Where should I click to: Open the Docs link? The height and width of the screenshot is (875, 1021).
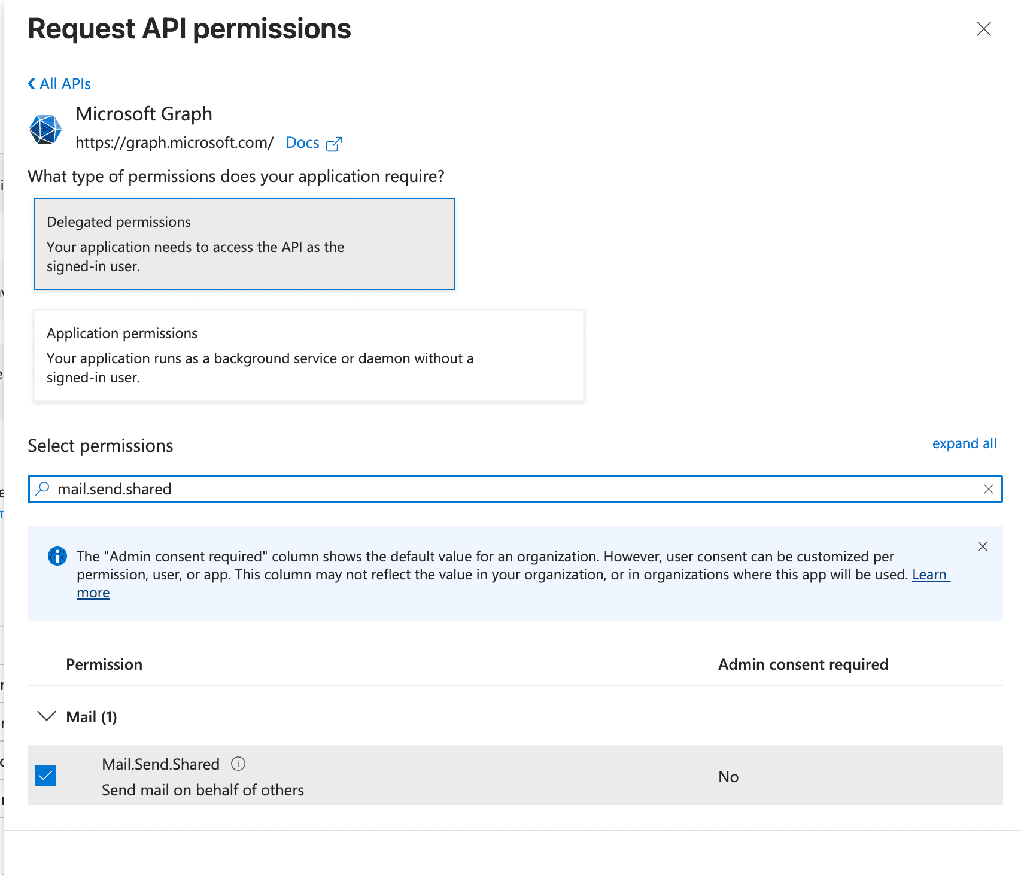click(302, 143)
